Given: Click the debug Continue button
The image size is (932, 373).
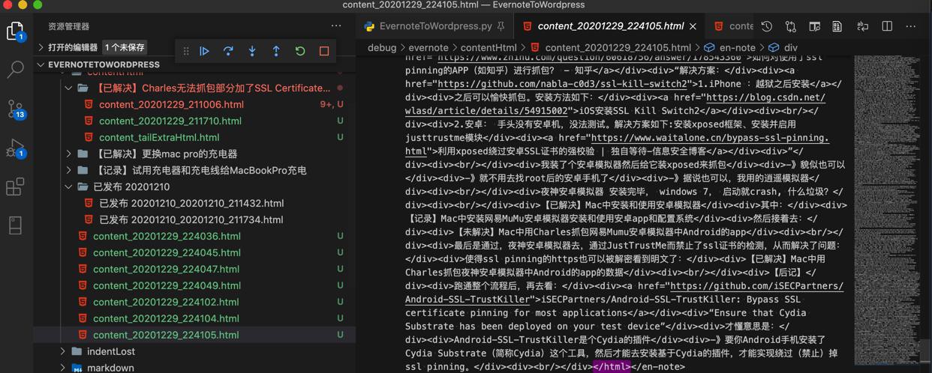Looking at the screenshot, I should tap(204, 51).
